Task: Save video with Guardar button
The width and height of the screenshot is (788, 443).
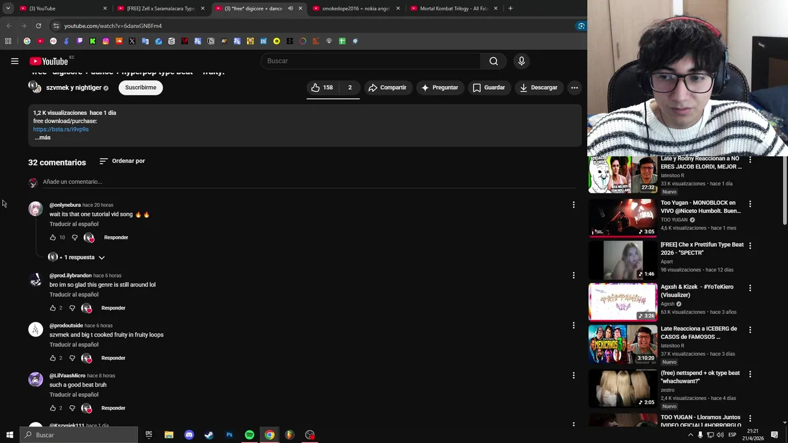Action: (489, 87)
